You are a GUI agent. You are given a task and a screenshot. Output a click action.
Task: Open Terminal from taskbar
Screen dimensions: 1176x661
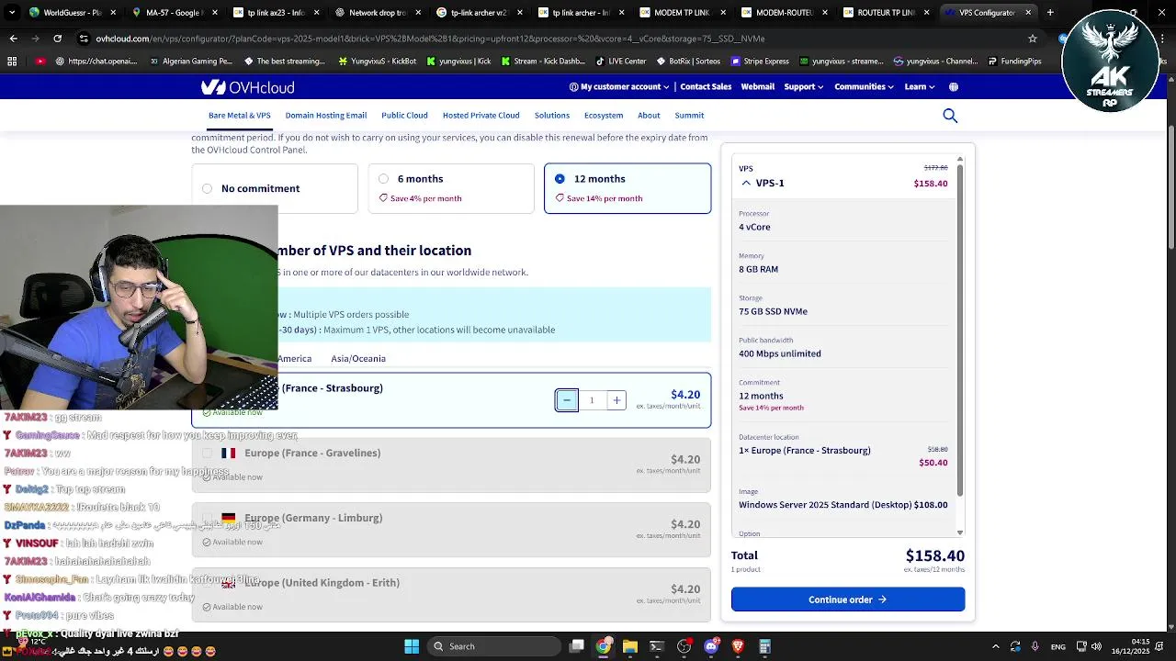(x=656, y=646)
